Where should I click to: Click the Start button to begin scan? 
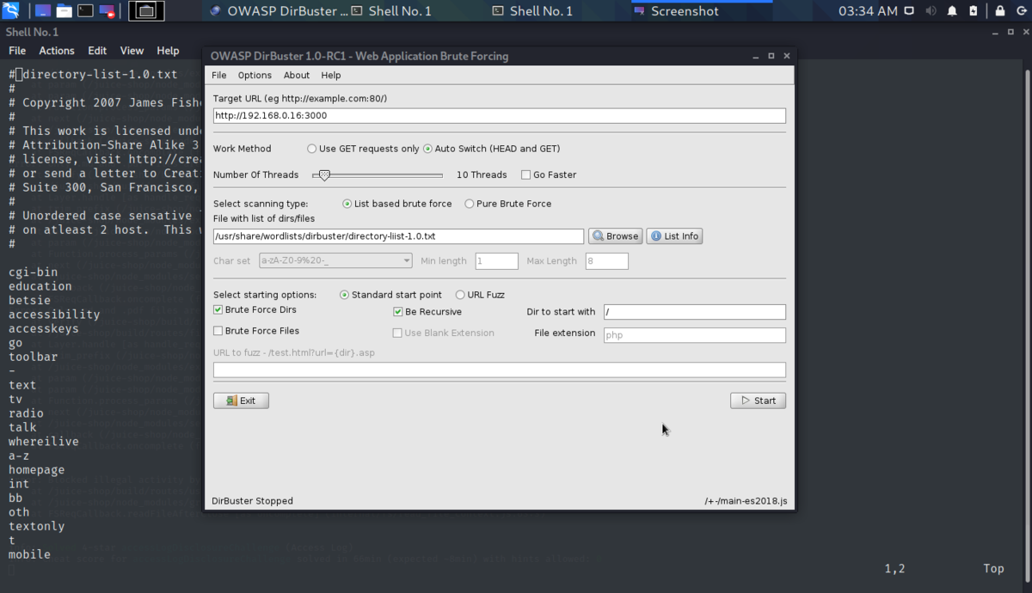(x=758, y=400)
